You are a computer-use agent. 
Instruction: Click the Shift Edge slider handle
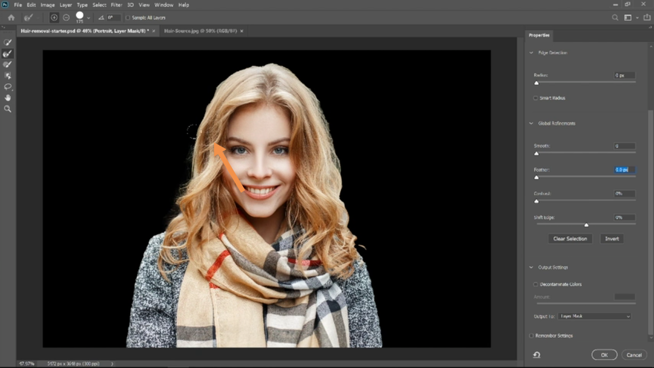point(586,225)
